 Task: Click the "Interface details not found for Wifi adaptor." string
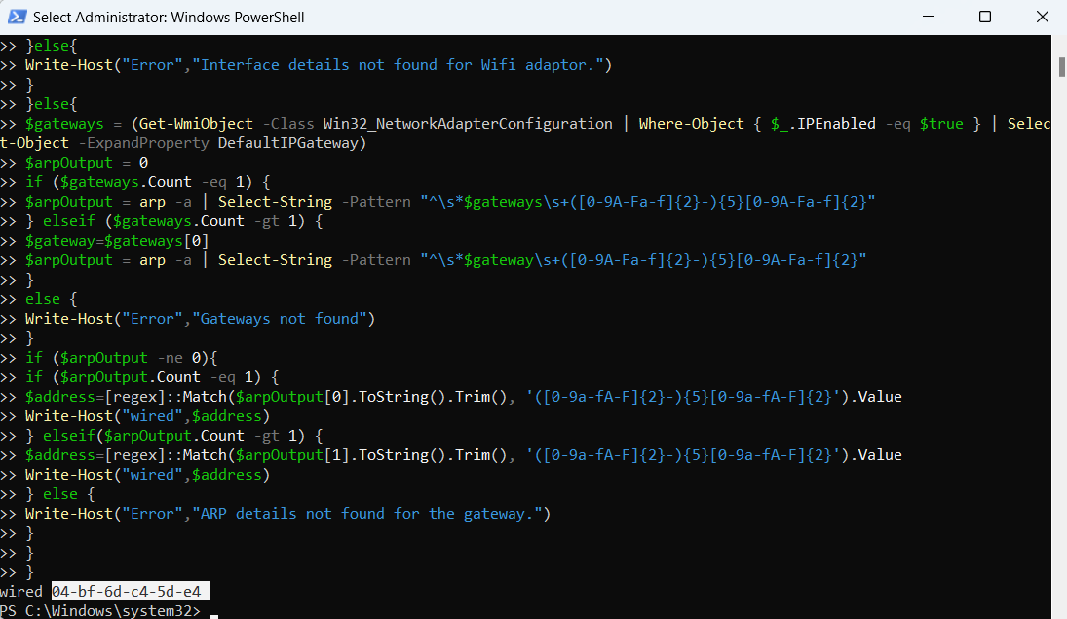[x=398, y=65]
